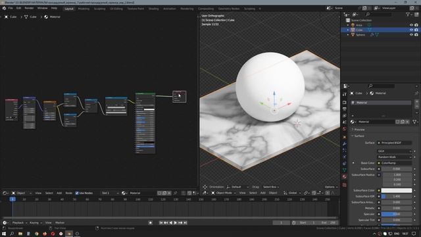421x237 pixels.
Task: Click the pin icon in properties header
Action: [416, 93]
